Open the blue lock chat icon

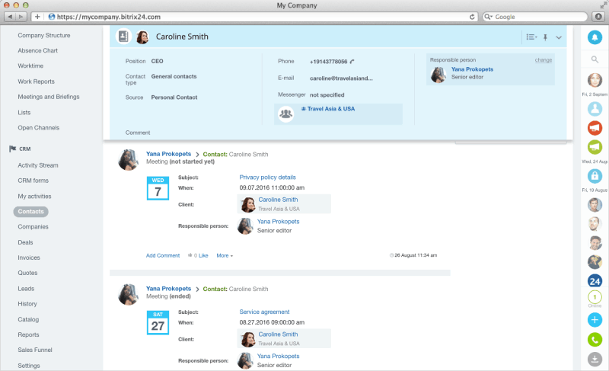tap(595, 176)
